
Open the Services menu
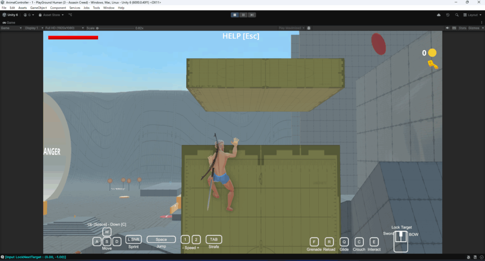pos(74,8)
